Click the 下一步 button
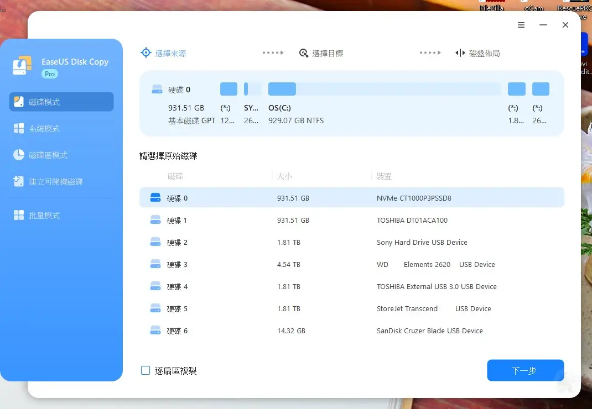592x409 pixels. pyautogui.click(x=525, y=370)
